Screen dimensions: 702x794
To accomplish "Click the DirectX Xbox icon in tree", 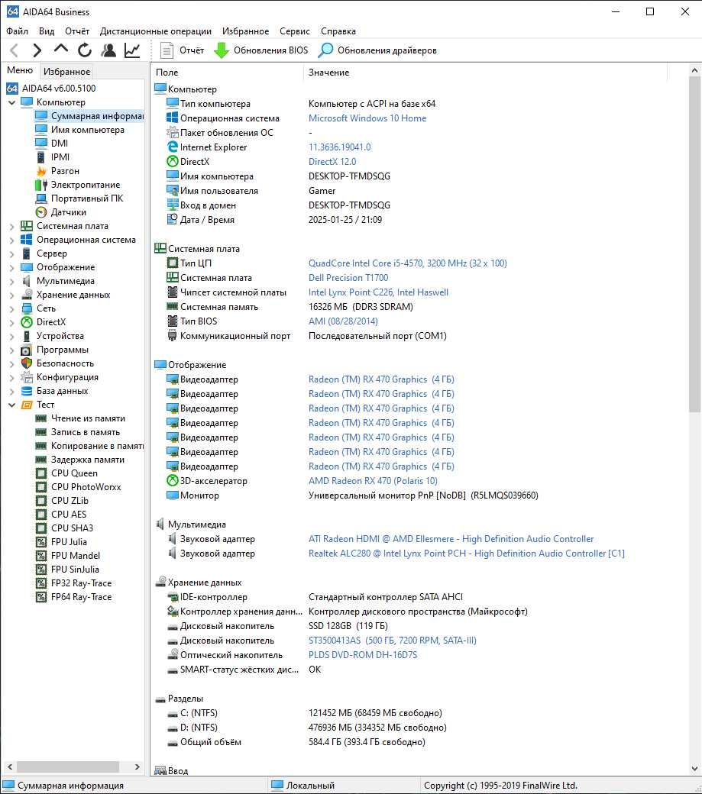I will click(26, 322).
